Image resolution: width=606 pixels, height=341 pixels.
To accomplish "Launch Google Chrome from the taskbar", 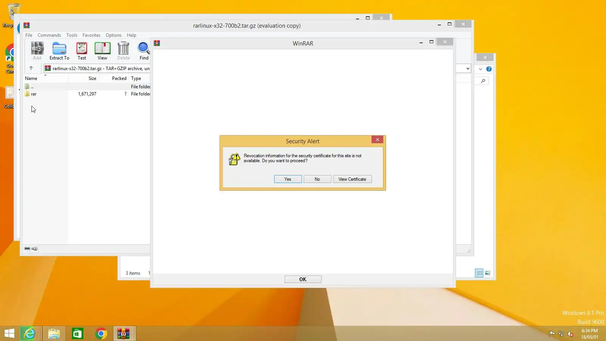I will click(101, 333).
